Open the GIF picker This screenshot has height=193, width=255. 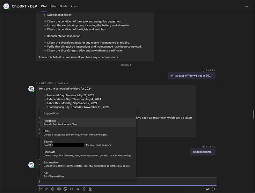59,189
